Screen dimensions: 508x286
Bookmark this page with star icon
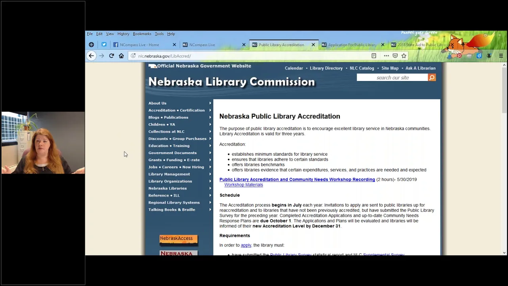click(x=404, y=56)
